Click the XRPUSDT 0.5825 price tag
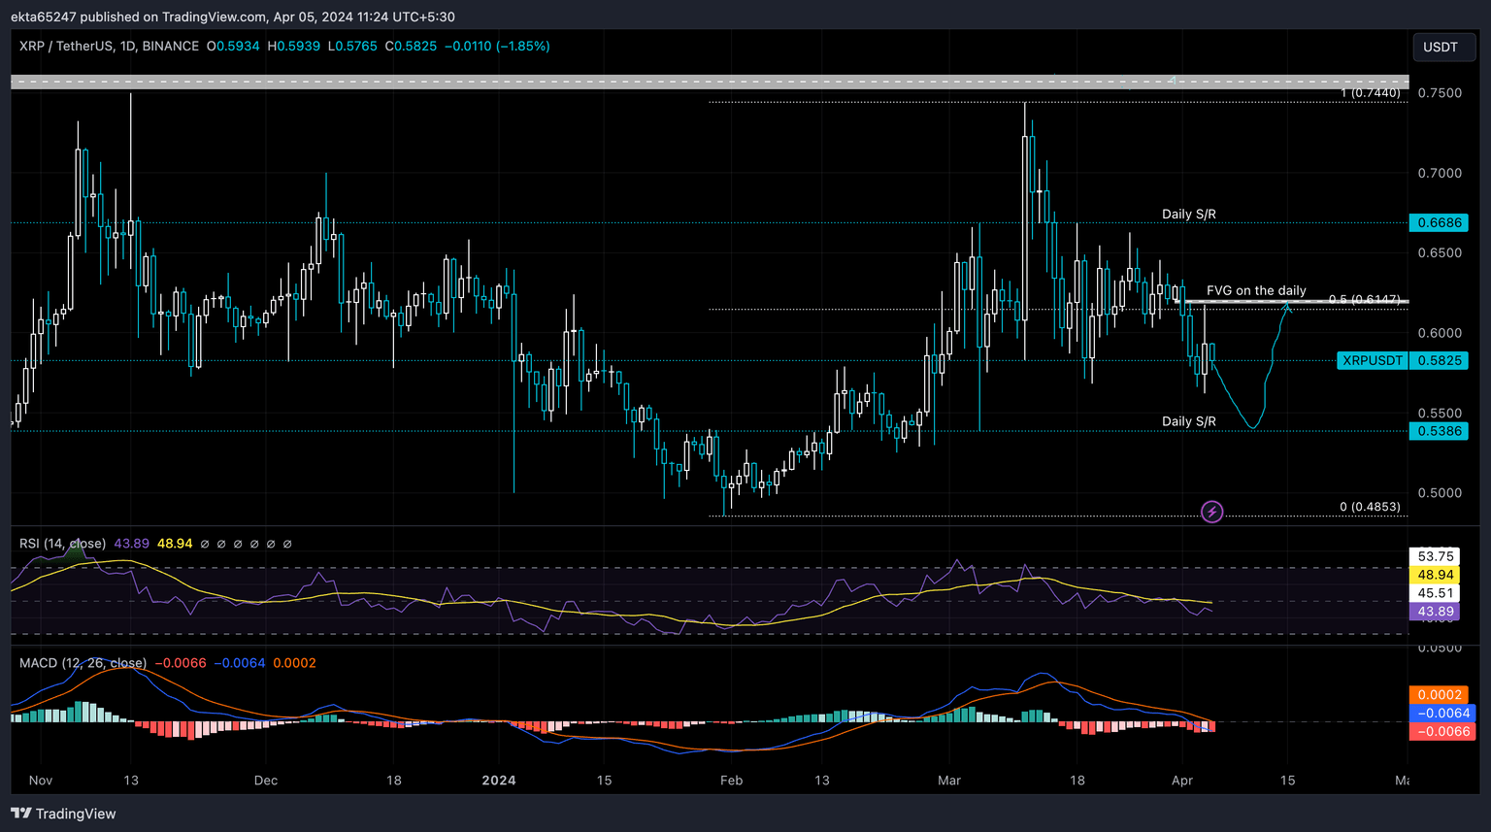This screenshot has height=832, width=1491. (x=1404, y=360)
